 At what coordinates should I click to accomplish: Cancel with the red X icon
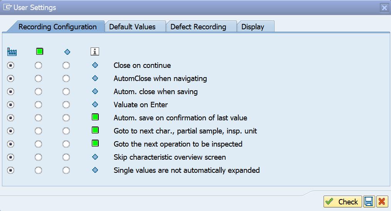(x=382, y=201)
